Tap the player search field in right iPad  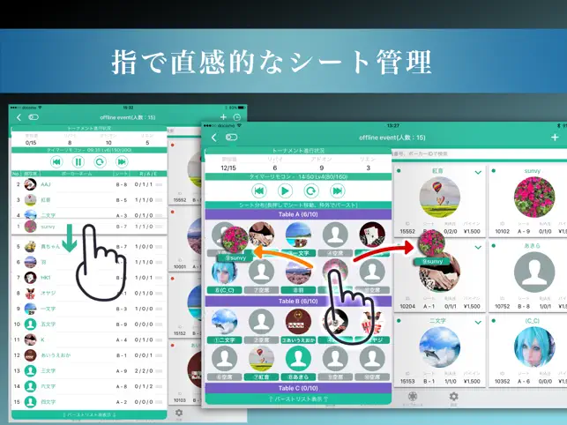coord(479,153)
